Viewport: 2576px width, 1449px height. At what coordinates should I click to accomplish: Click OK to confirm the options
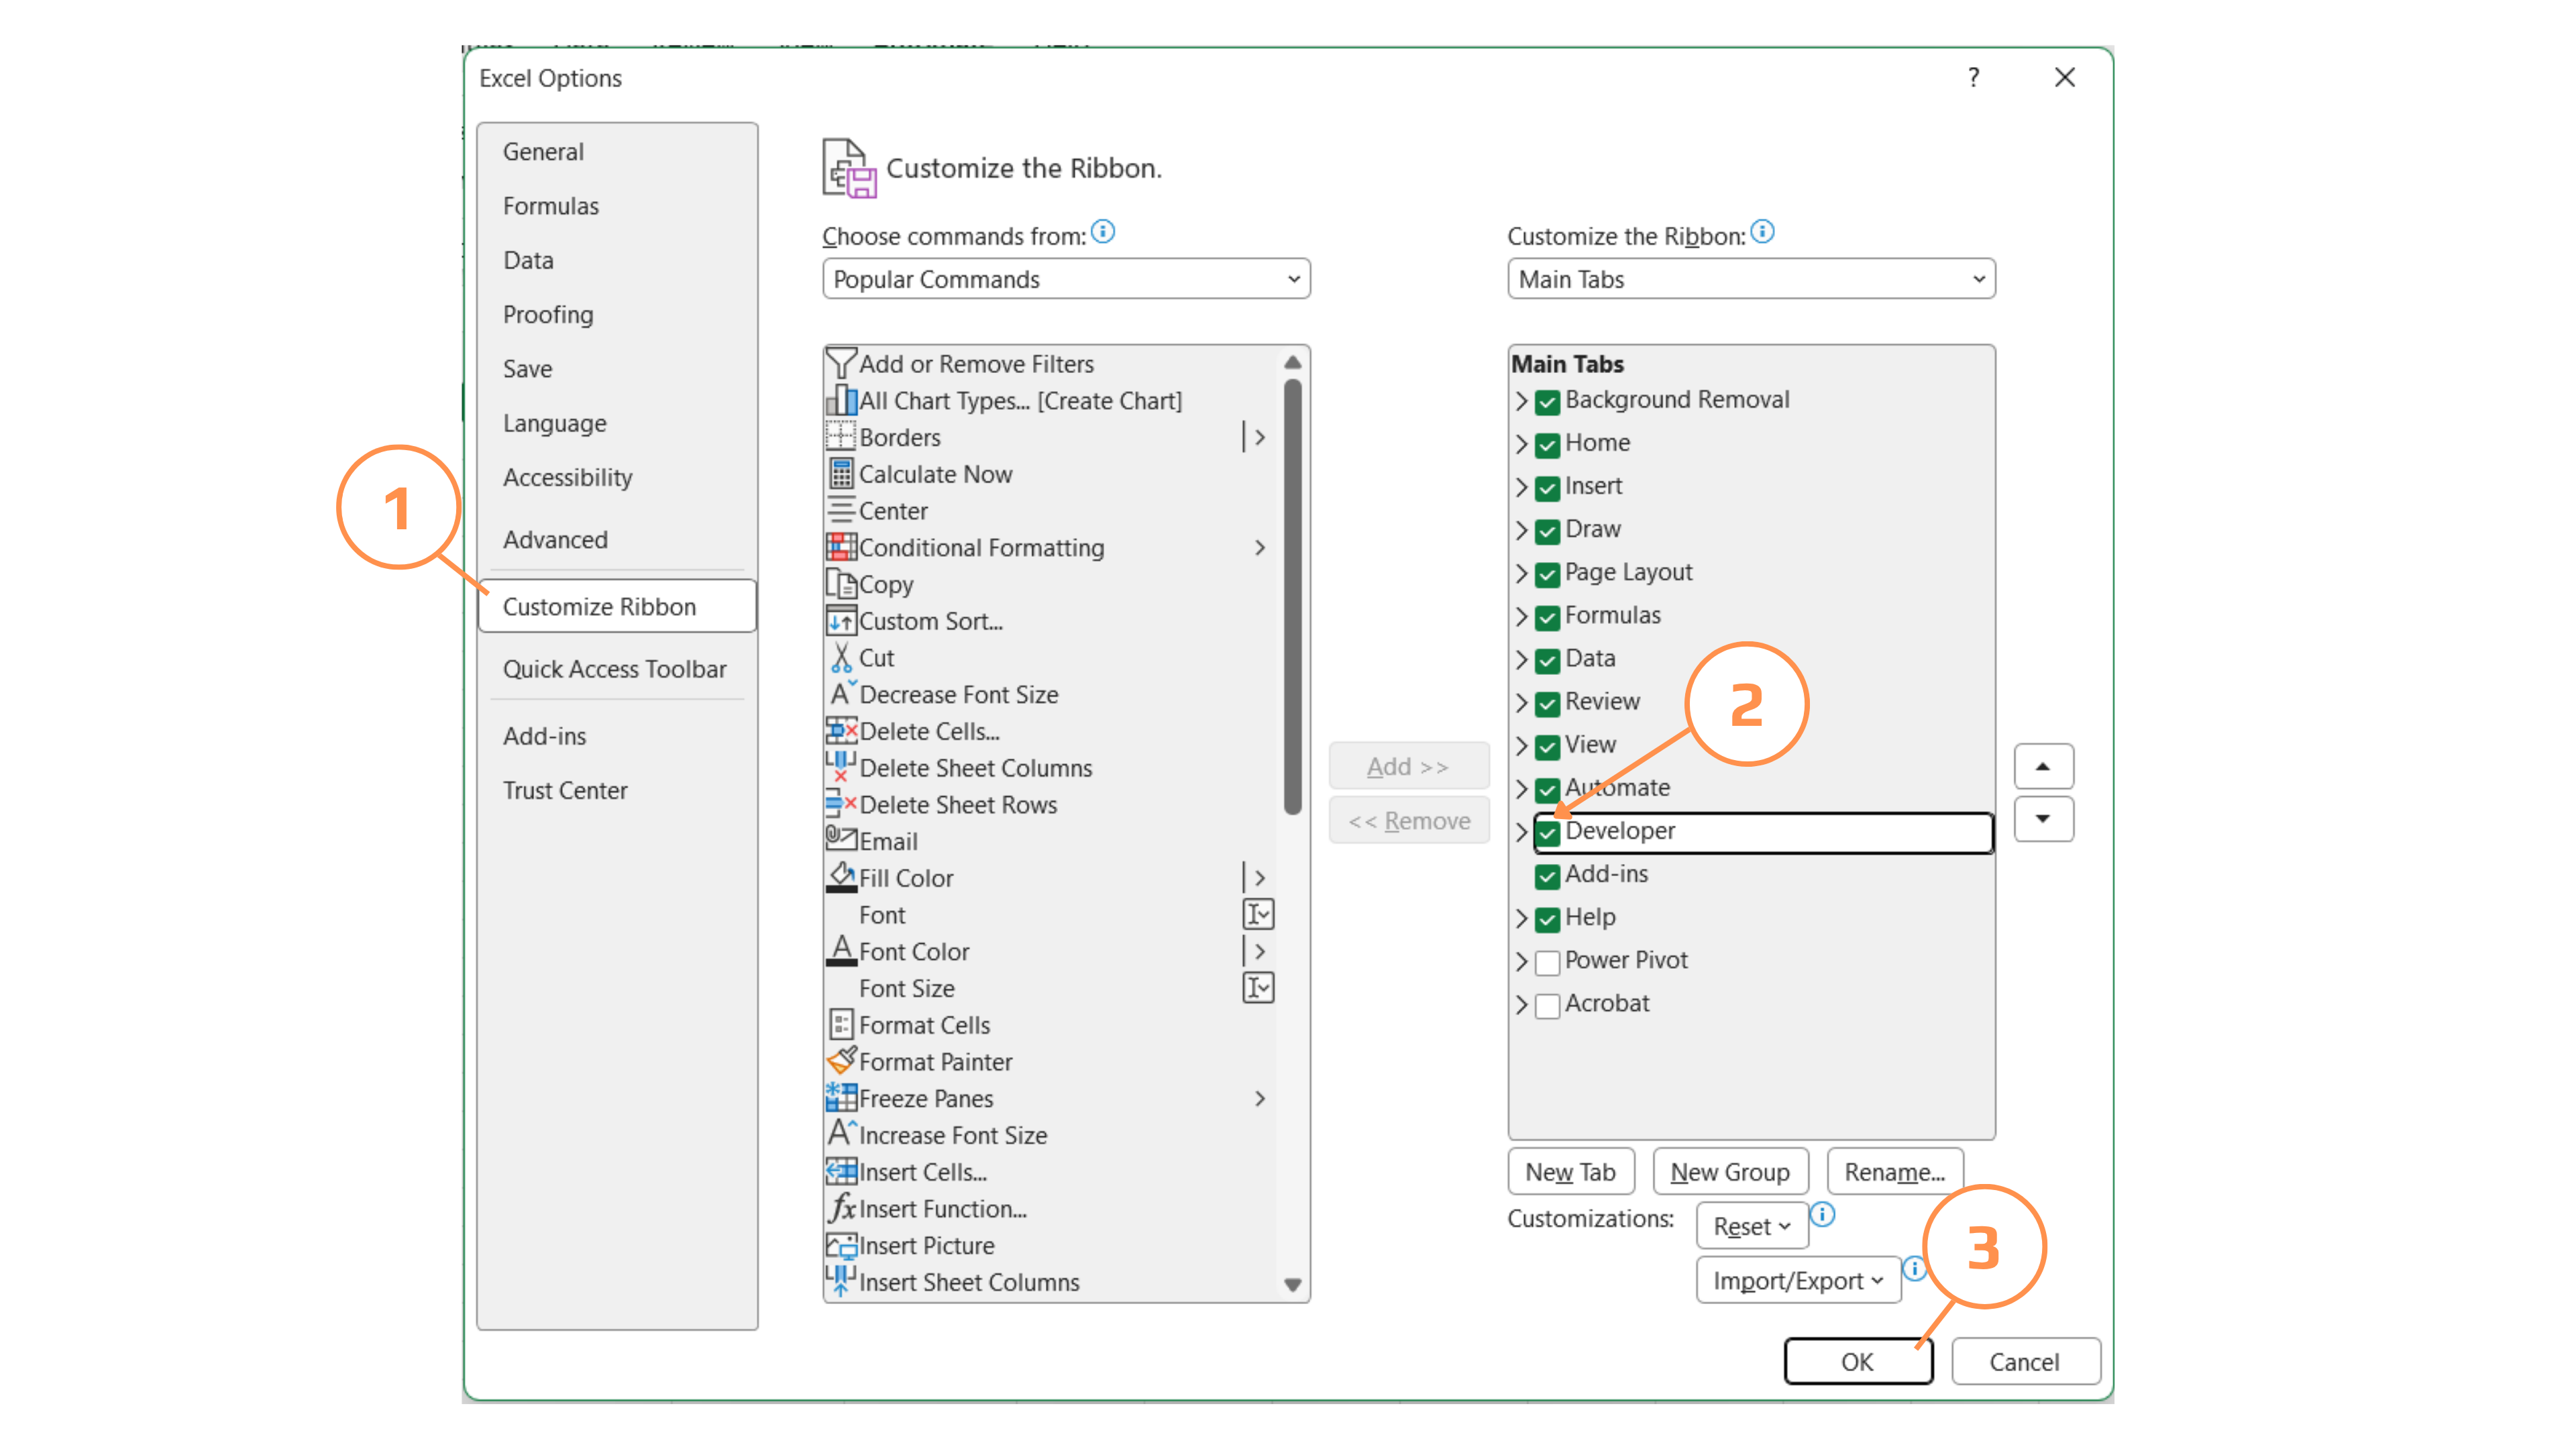point(1858,1361)
